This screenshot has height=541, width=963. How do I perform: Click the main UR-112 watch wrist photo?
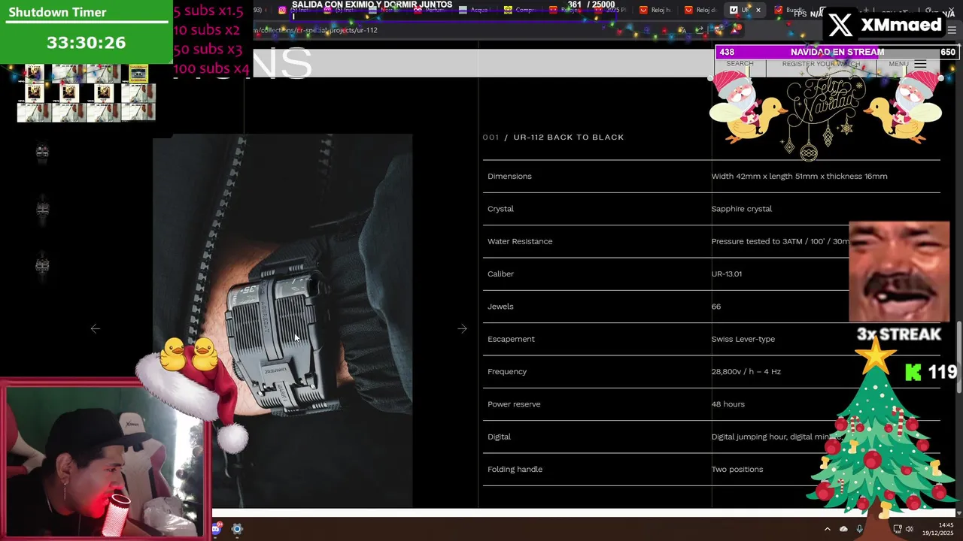click(x=283, y=321)
